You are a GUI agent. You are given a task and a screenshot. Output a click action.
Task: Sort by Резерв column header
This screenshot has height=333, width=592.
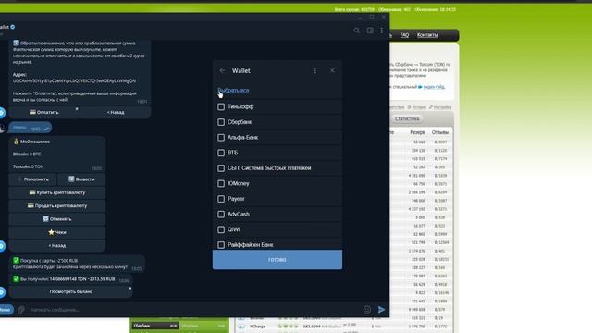[x=417, y=132]
